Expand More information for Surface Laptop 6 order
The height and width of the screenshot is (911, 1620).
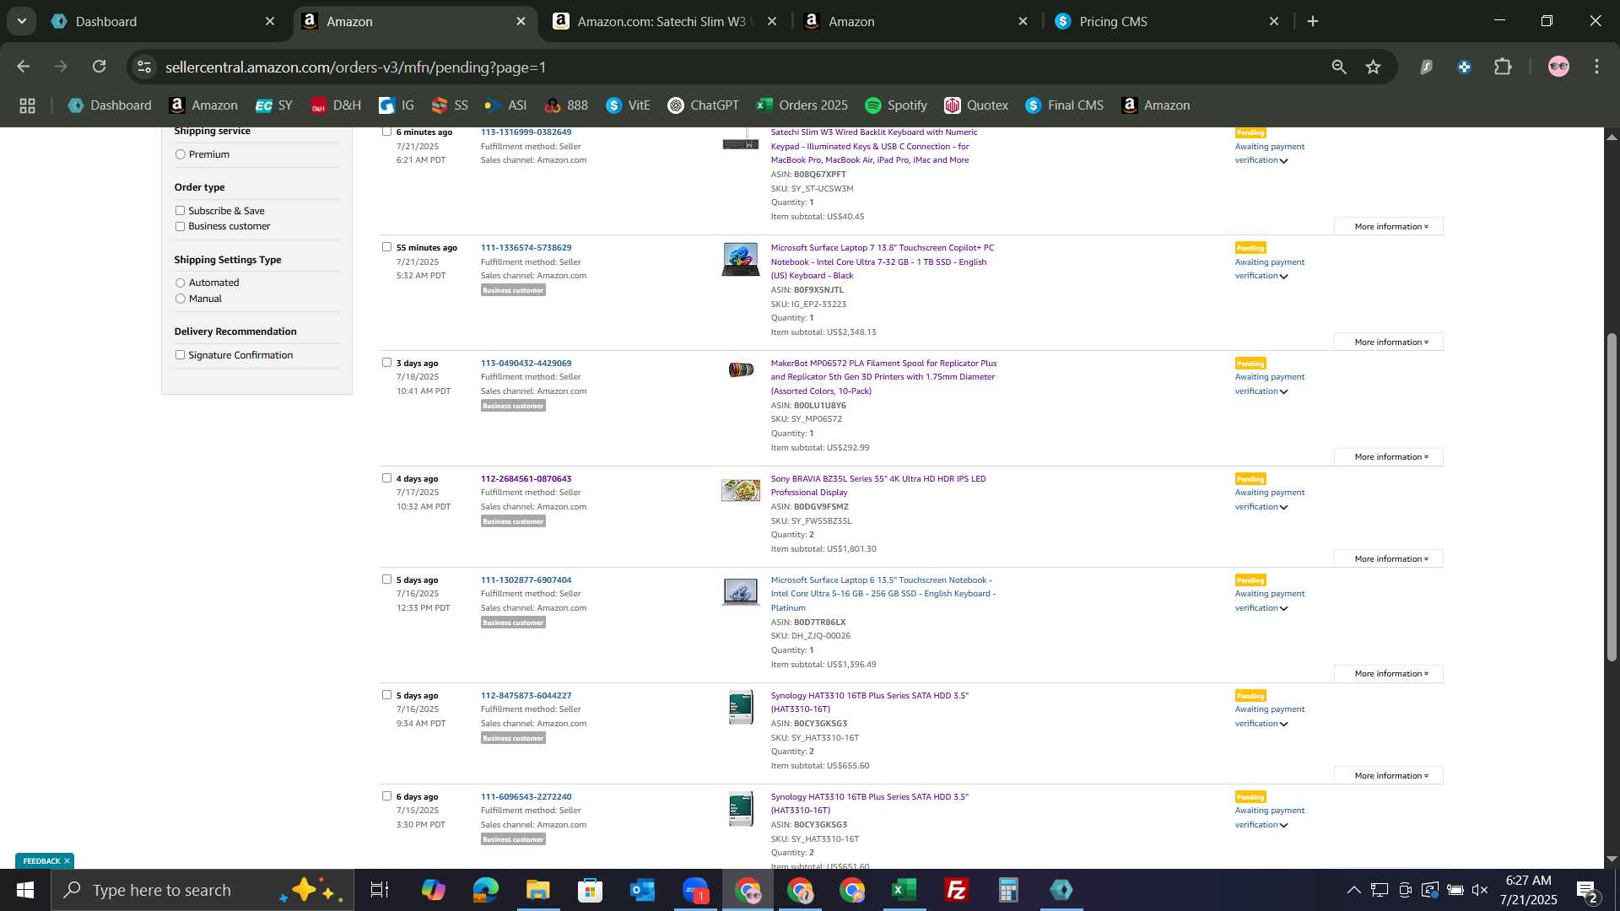tap(1389, 673)
